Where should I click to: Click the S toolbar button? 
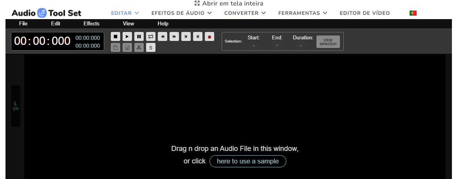point(151,47)
